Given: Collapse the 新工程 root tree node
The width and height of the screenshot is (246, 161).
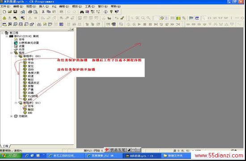Looking at the screenshot, I should [x=2, y=33].
